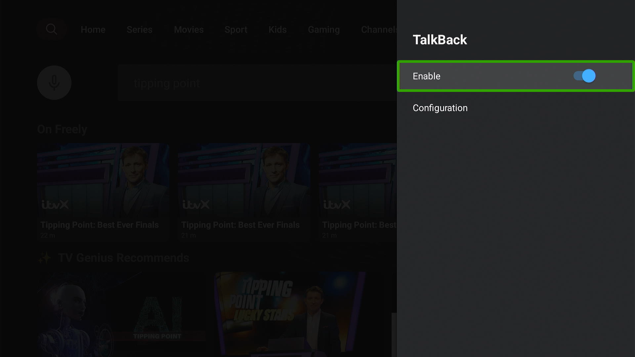635x357 pixels.
Task: Switch to the Gaming tab
Action: (324, 30)
